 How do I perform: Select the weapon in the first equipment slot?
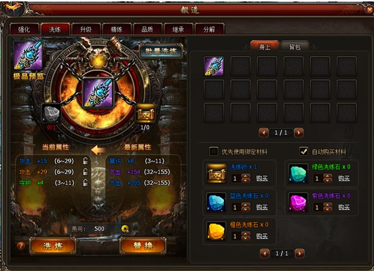point(214,66)
